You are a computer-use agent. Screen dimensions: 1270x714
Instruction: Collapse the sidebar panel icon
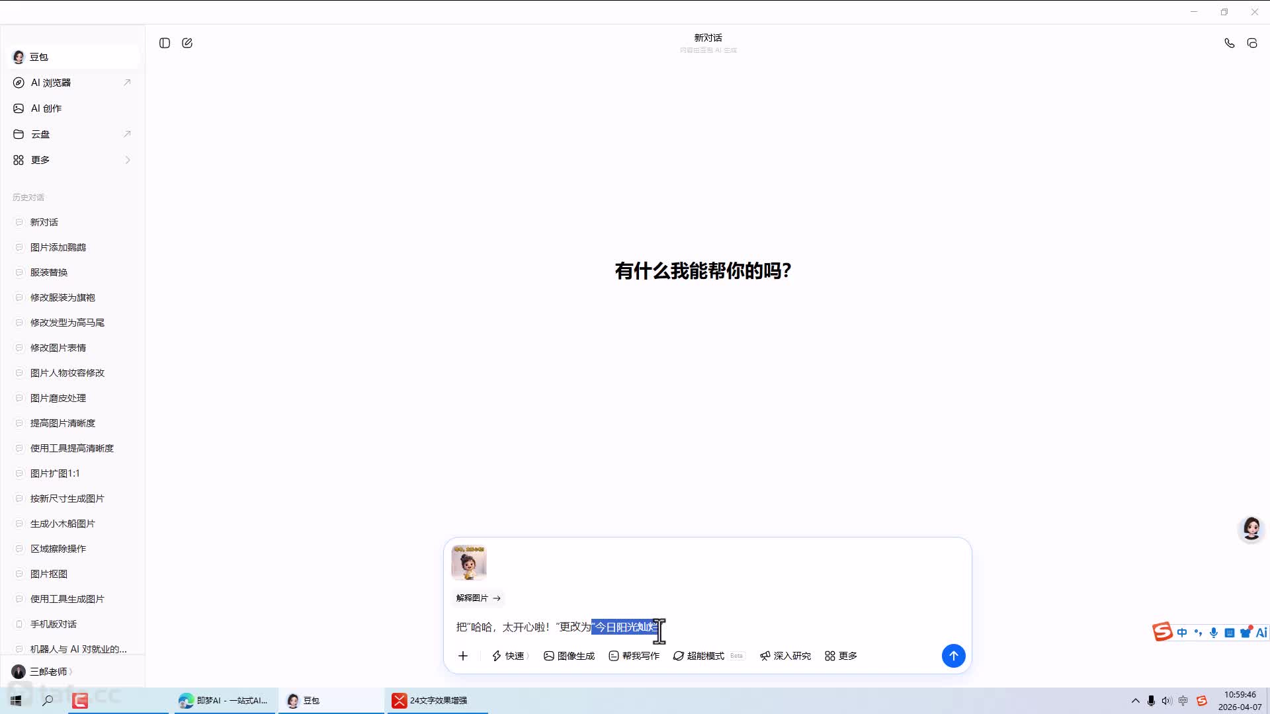[x=165, y=43]
